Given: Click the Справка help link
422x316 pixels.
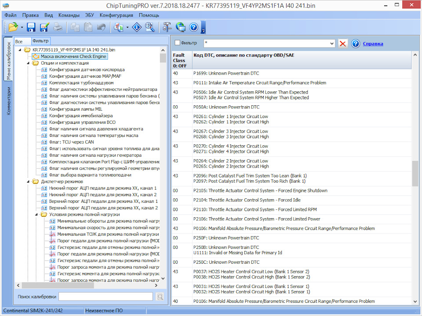Looking at the screenshot, I should [372, 43].
